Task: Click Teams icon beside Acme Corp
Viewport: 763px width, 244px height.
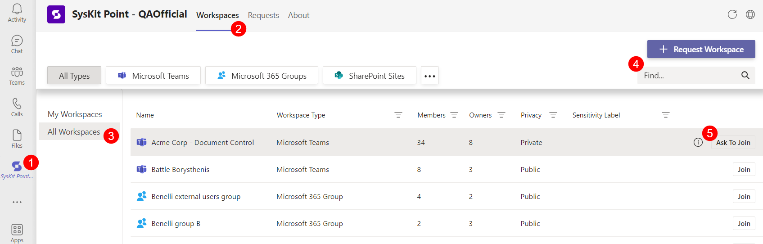Action: point(141,142)
